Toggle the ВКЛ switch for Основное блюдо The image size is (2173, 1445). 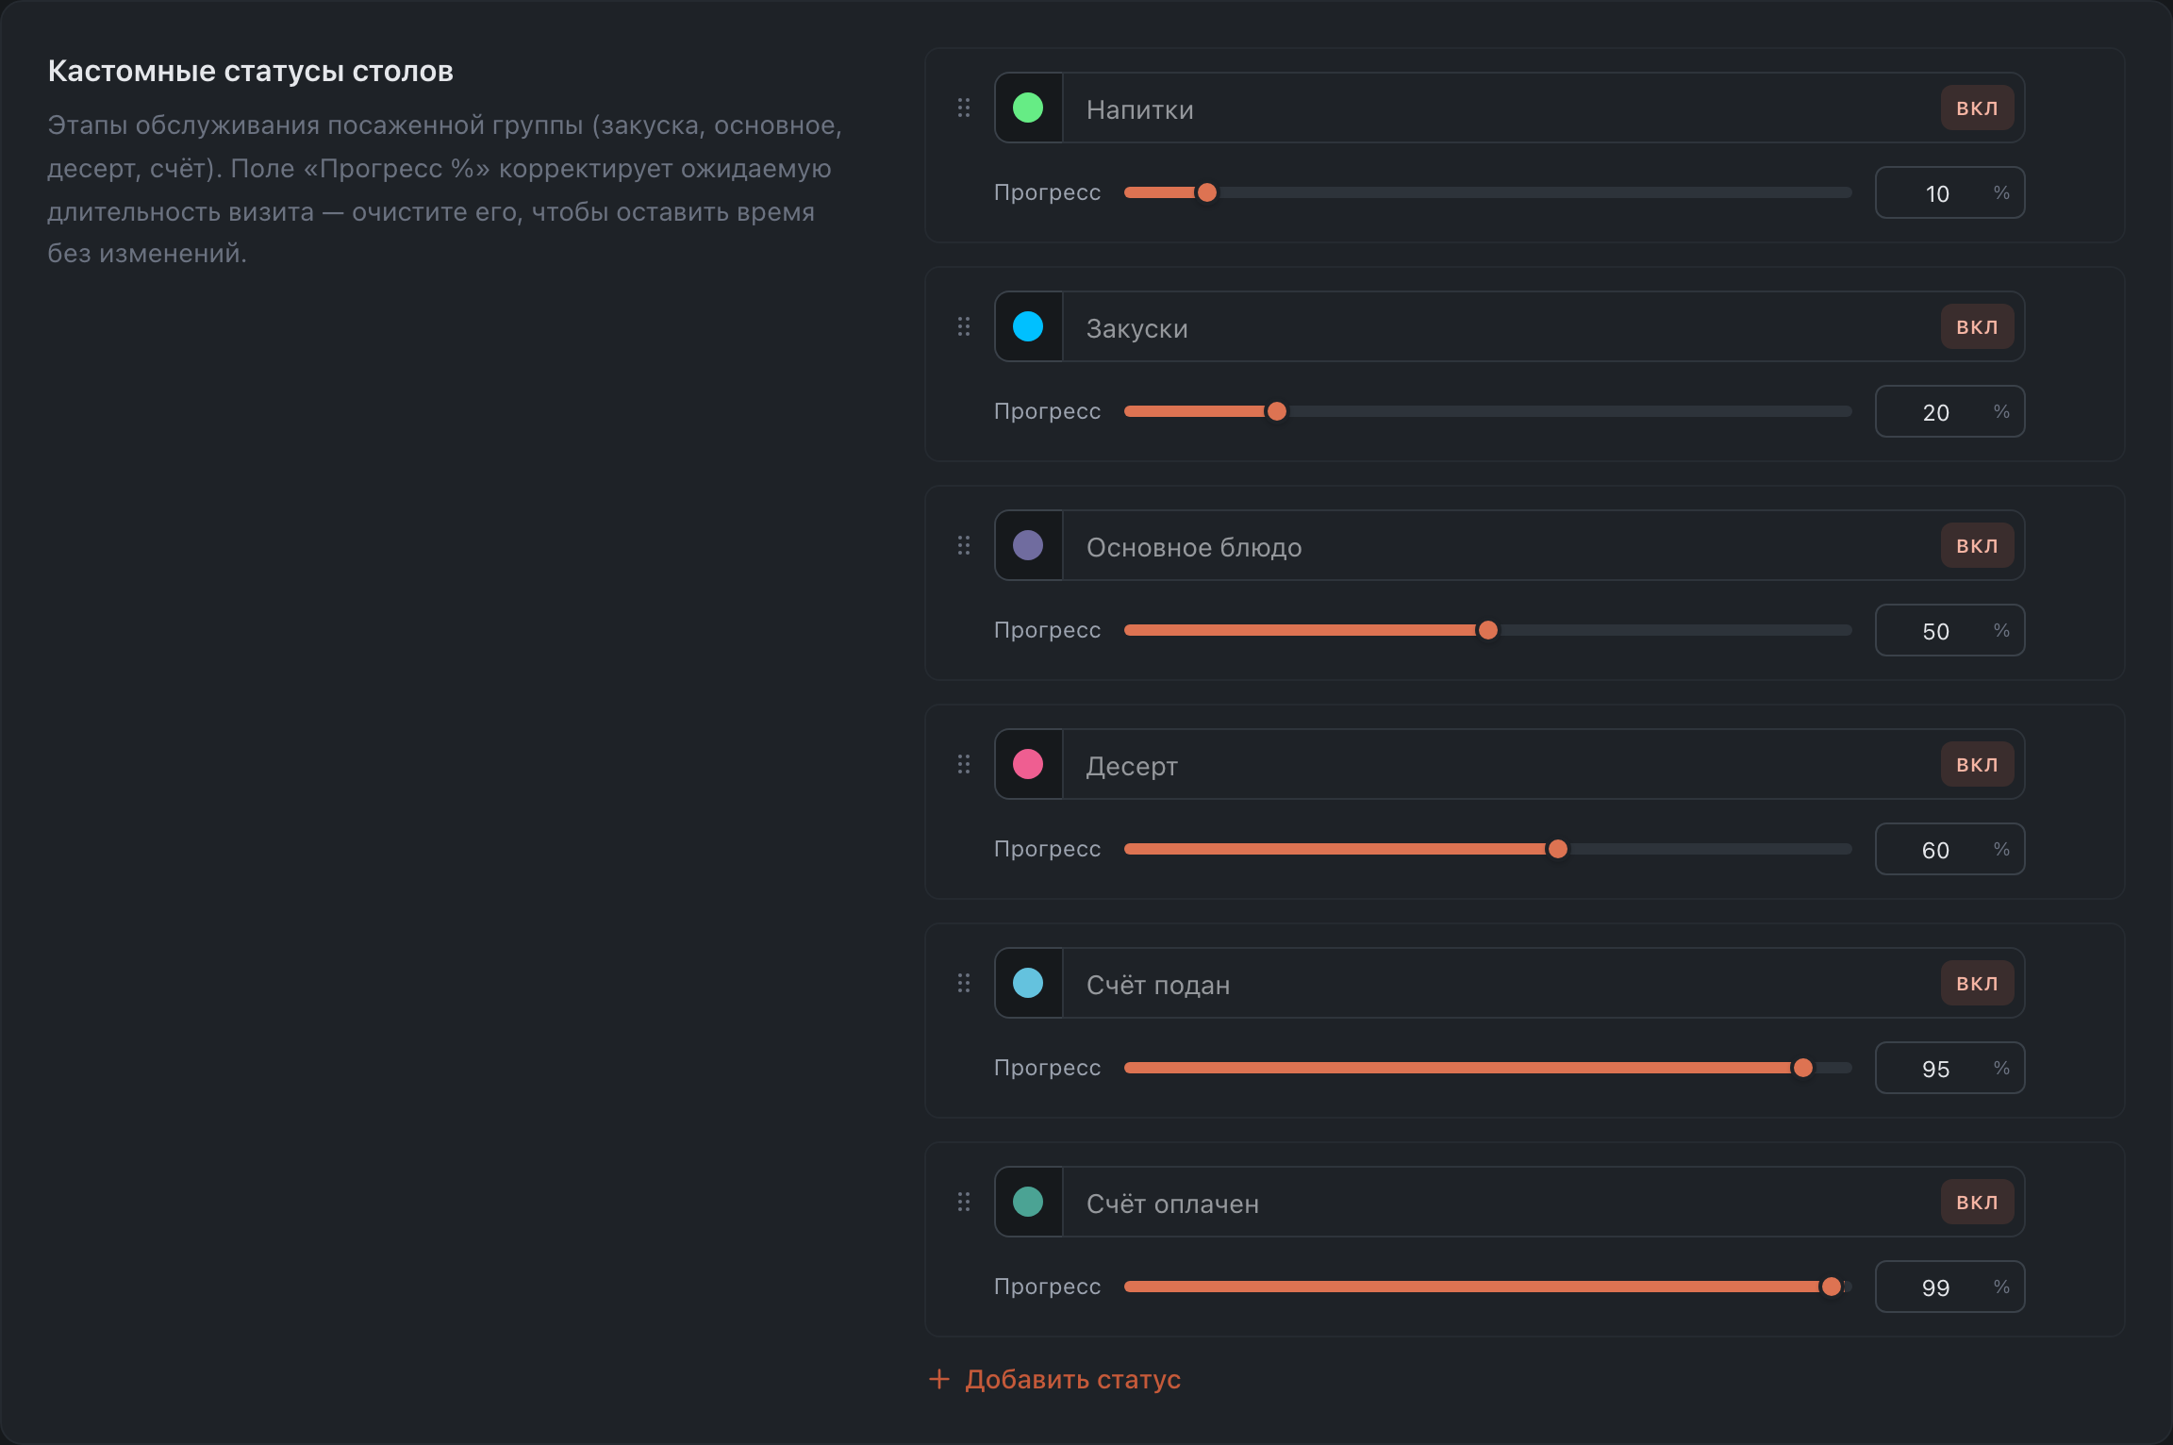(x=1977, y=545)
